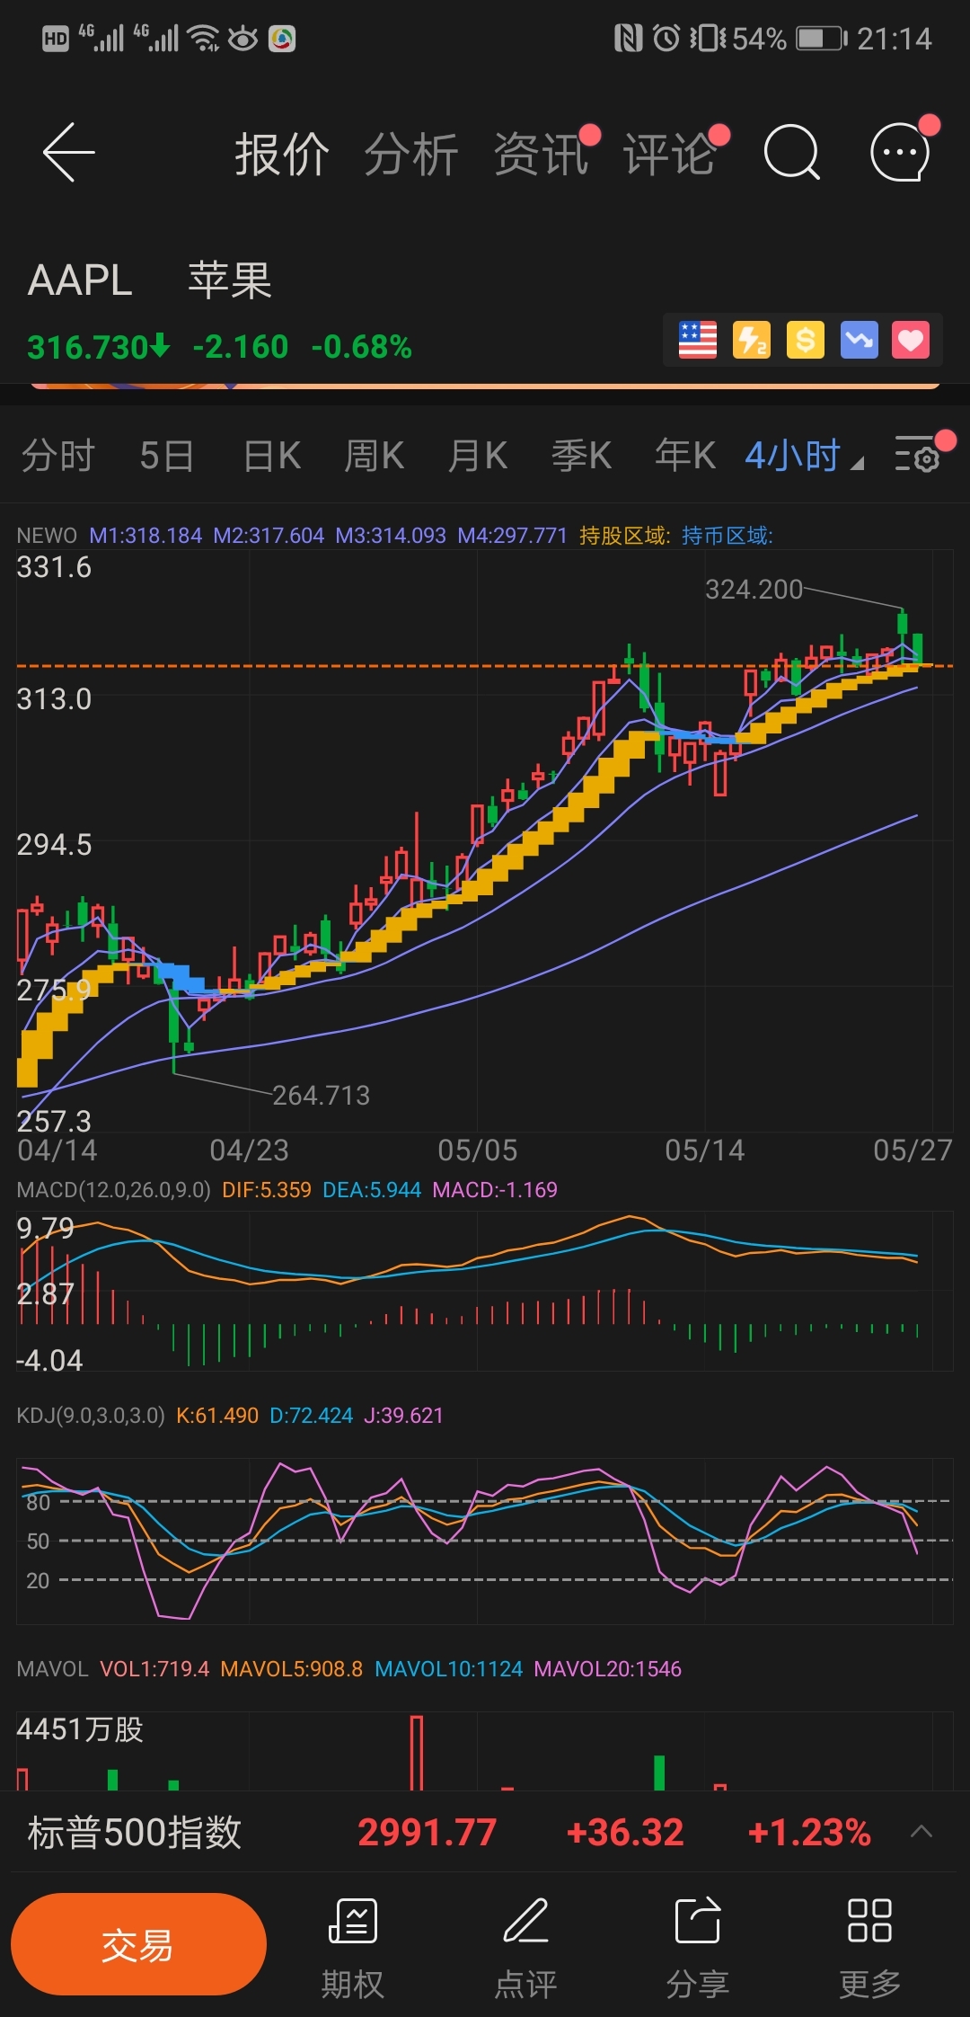Tap the AAPL ticker symbol title
The image size is (970, 2017).
(80, 280)
